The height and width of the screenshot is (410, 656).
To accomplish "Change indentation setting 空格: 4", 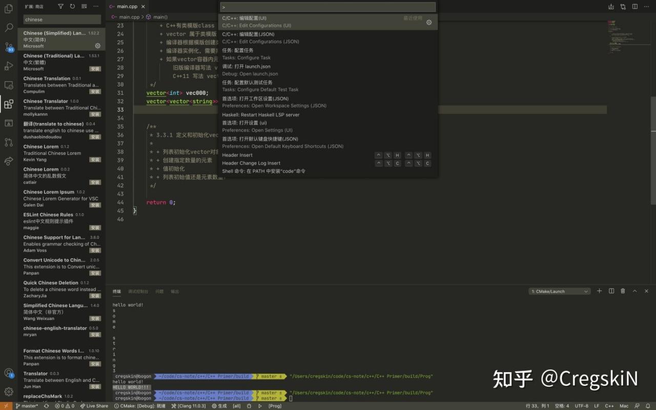I will (562, 406).
